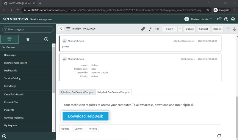The image size is (238, 140).
Task: Show the History clock tab
Action: pyautogui.click(x=46, y=39)
